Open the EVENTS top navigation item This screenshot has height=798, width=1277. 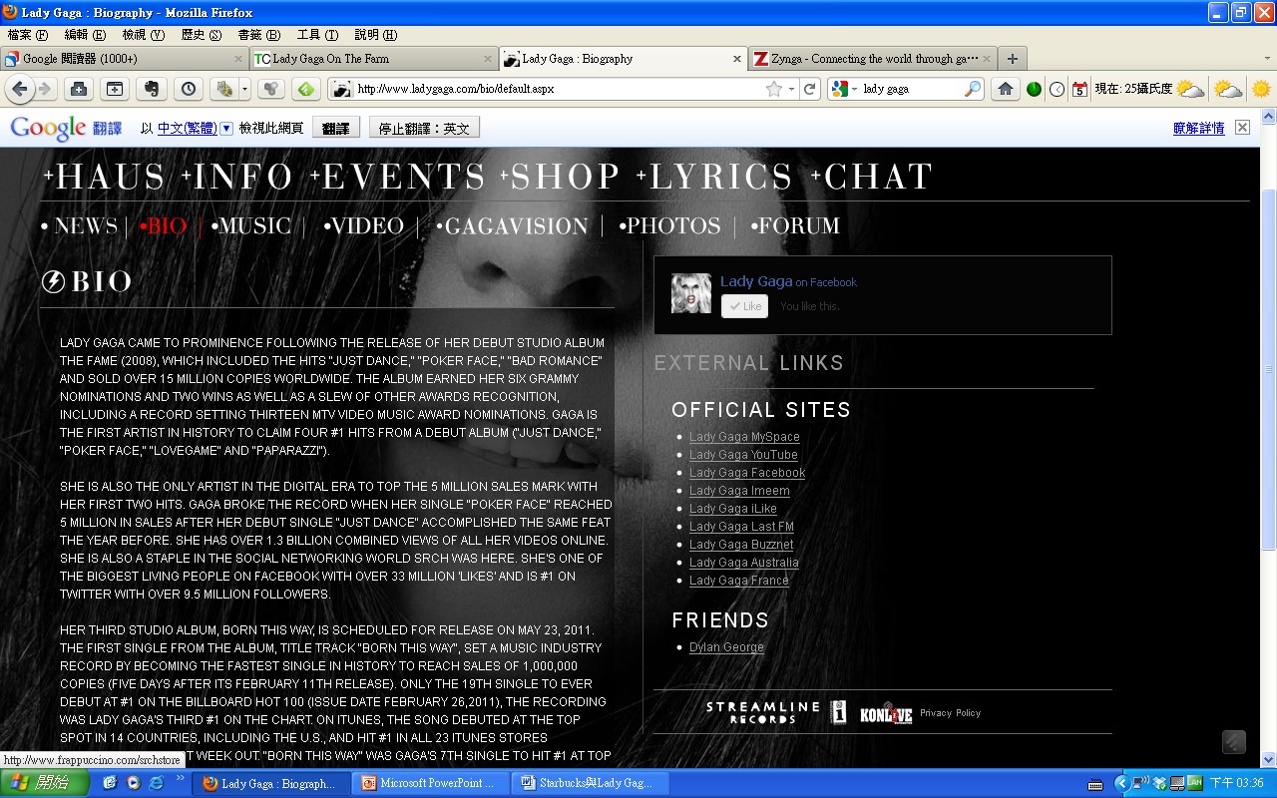tap(397, 178)
